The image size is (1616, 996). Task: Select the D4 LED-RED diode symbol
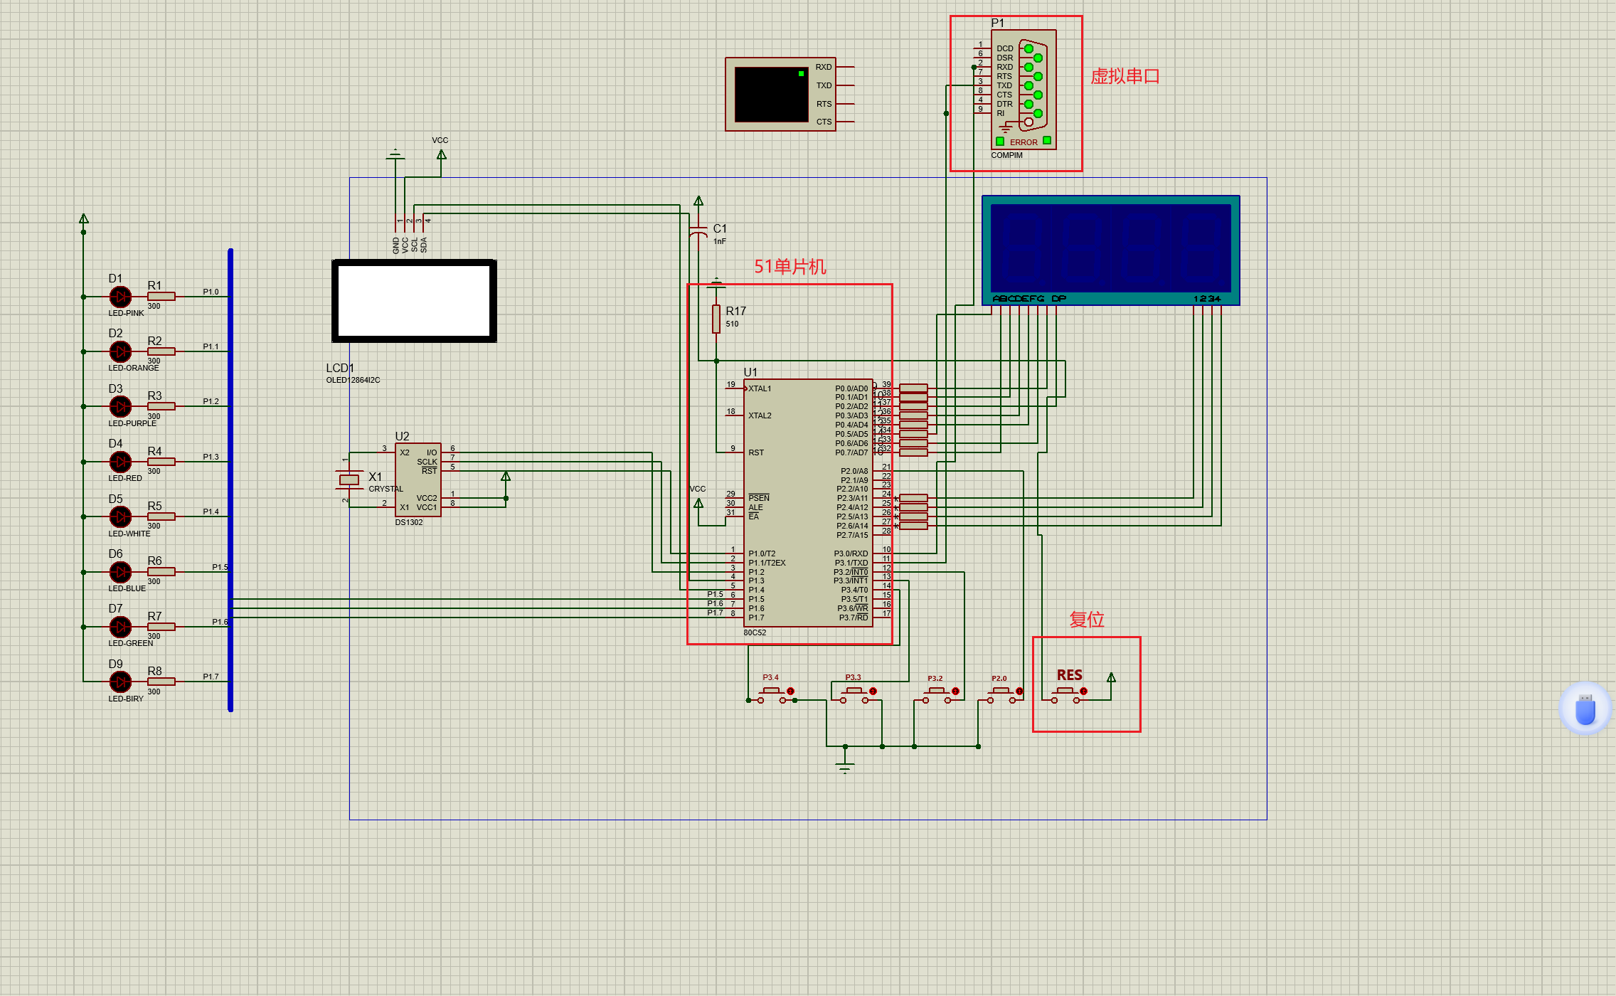pyautogui.click(x=120, y=462)
